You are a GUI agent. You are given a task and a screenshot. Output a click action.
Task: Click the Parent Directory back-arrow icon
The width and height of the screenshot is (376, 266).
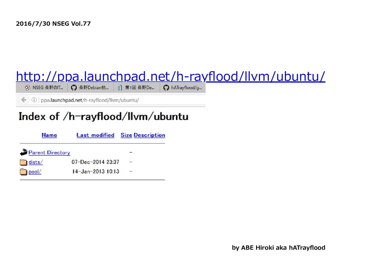pyautogui.click(x=23, y=152)
